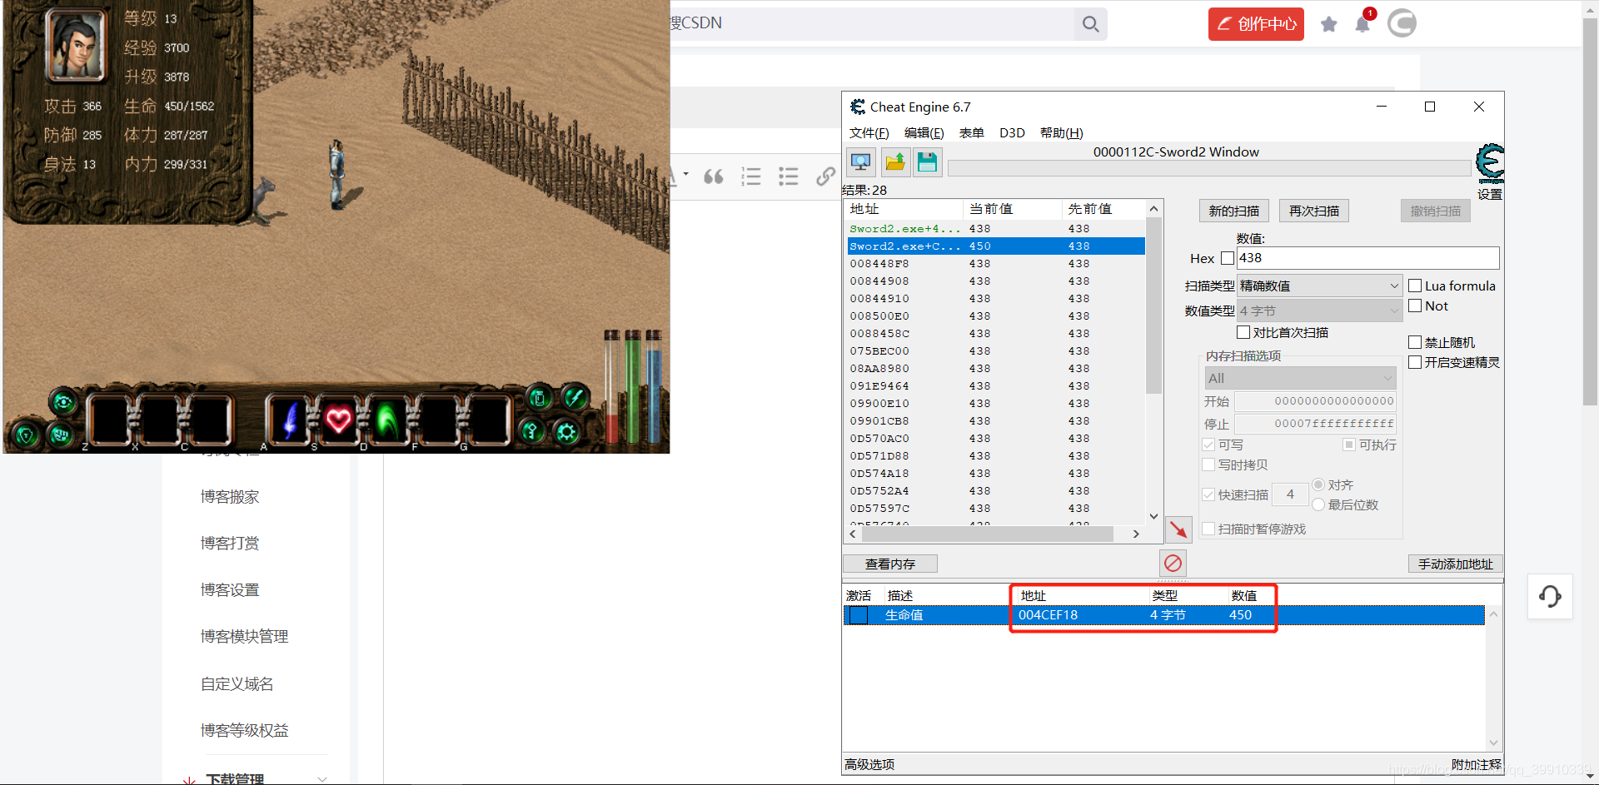The width and height of the screenshot is (1599, 785).
Task: Click the CSDN star favorites icon
Action: click(1329, 24)
